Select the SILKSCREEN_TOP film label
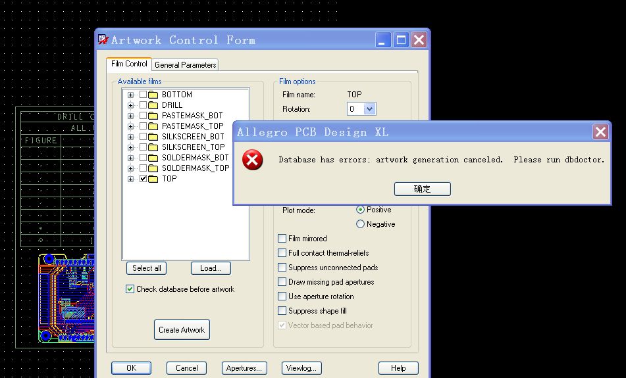Viewport: 626px width, 378px height. click(194, 147)
